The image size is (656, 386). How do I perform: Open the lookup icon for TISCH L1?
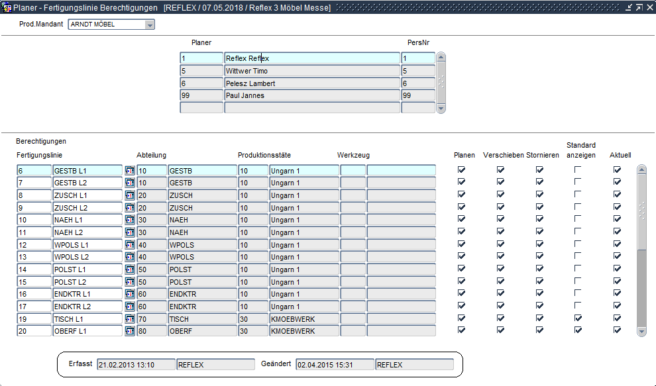(x=130, y=319)
